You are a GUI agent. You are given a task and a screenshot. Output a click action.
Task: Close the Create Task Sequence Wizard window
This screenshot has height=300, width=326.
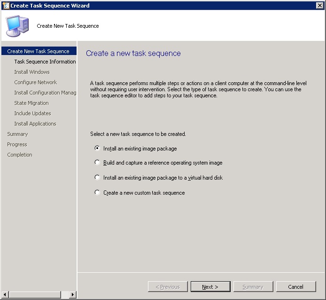click(320, 6)
